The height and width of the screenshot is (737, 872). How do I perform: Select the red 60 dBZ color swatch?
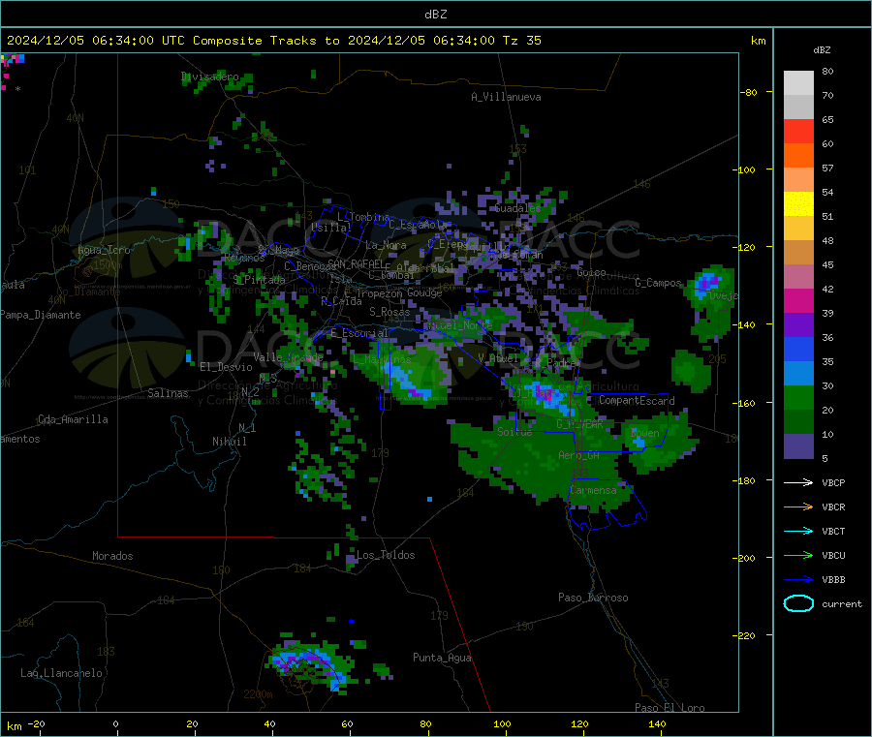point(798,131)
